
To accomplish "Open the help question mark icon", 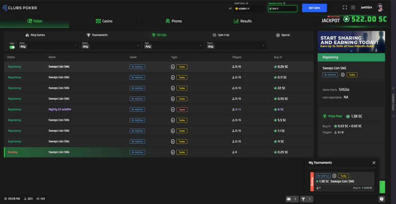I will click(381, 199).
